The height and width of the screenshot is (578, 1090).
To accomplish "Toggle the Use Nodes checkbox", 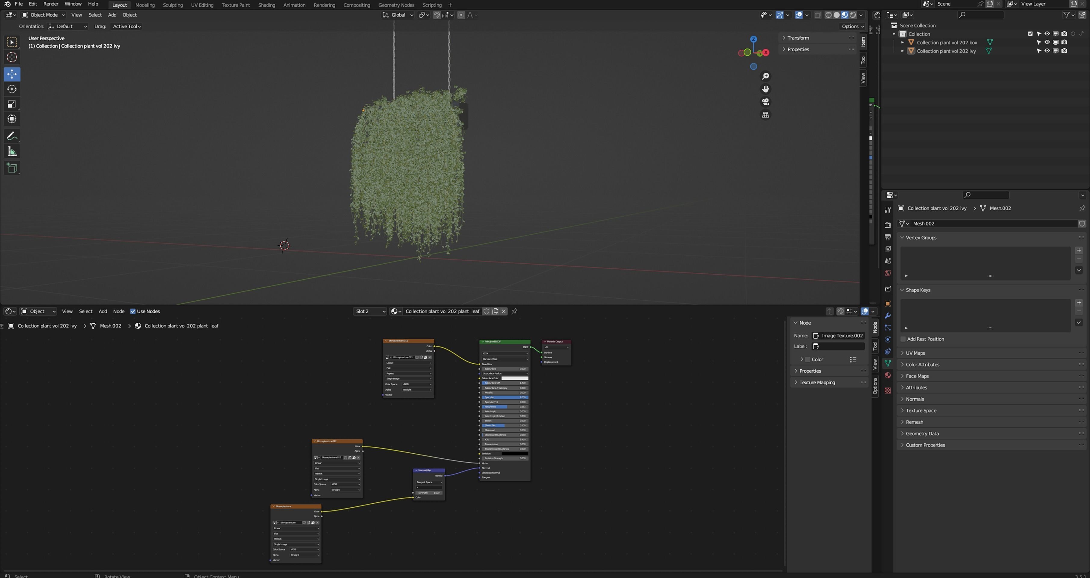I will 133,311.
